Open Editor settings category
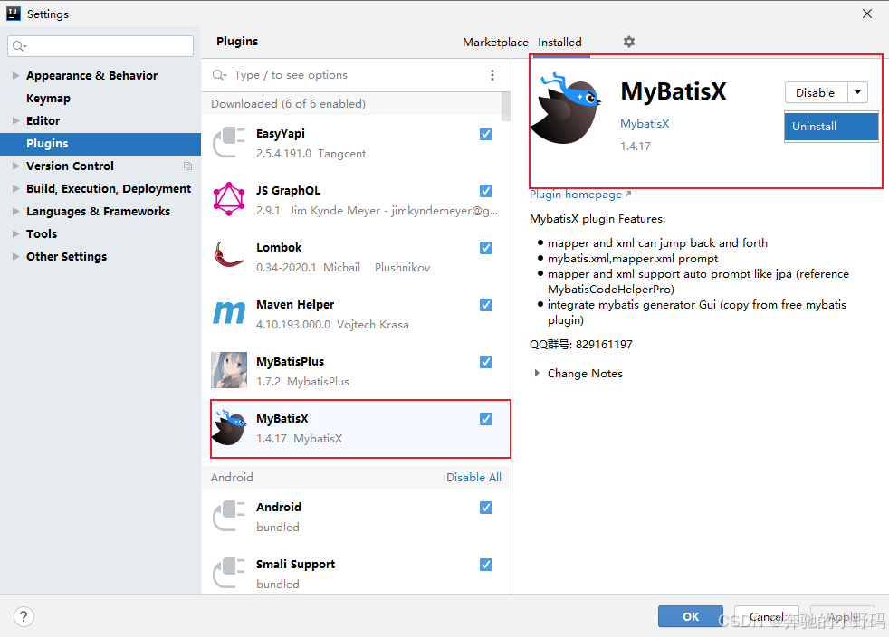This screenshot has height=637, width=889. tap(43, 120)
